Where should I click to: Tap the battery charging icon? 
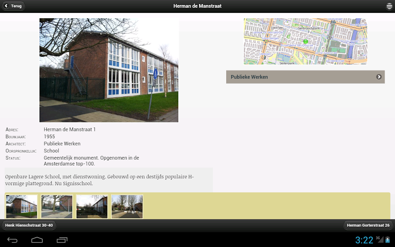[x=387, y=240]
